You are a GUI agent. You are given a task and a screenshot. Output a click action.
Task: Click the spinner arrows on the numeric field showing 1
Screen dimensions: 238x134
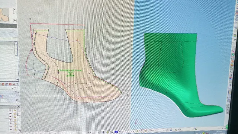point(6,100)
